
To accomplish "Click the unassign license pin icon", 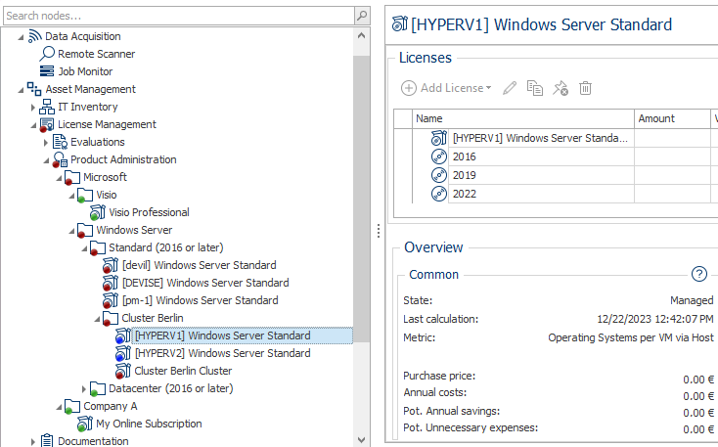I will (561, 87).
